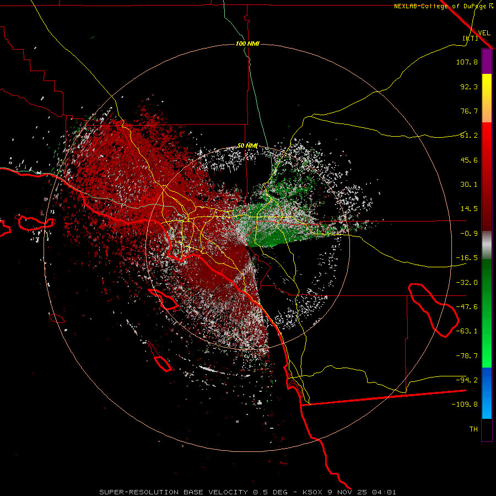Click the -32.0 legend value
This screenshot has width=496, height=496.
tap(467, 283)
